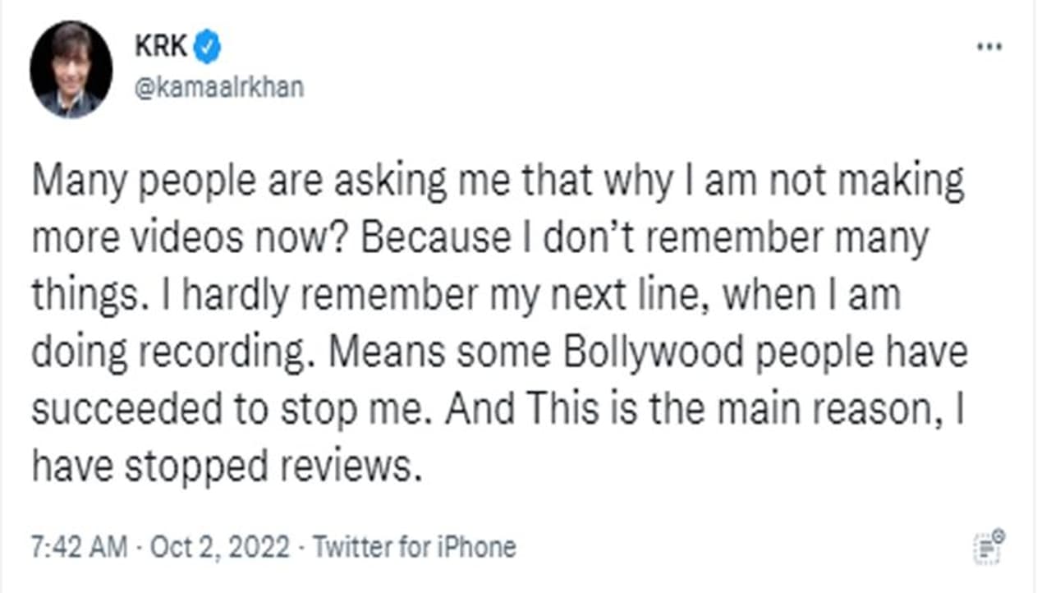1051x593 pixels.
Task: Open the @kamaalrkhan handle link
Action: (x=218, y=87)
